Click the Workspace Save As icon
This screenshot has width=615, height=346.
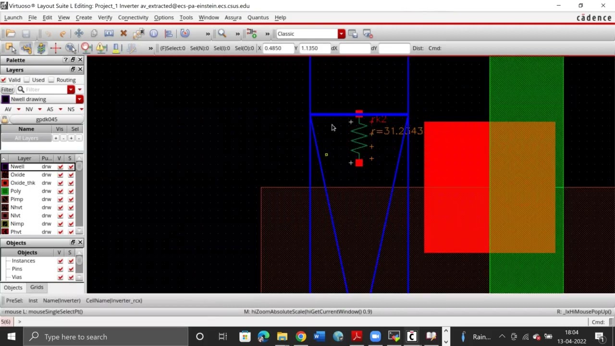[x=353, y=34]
